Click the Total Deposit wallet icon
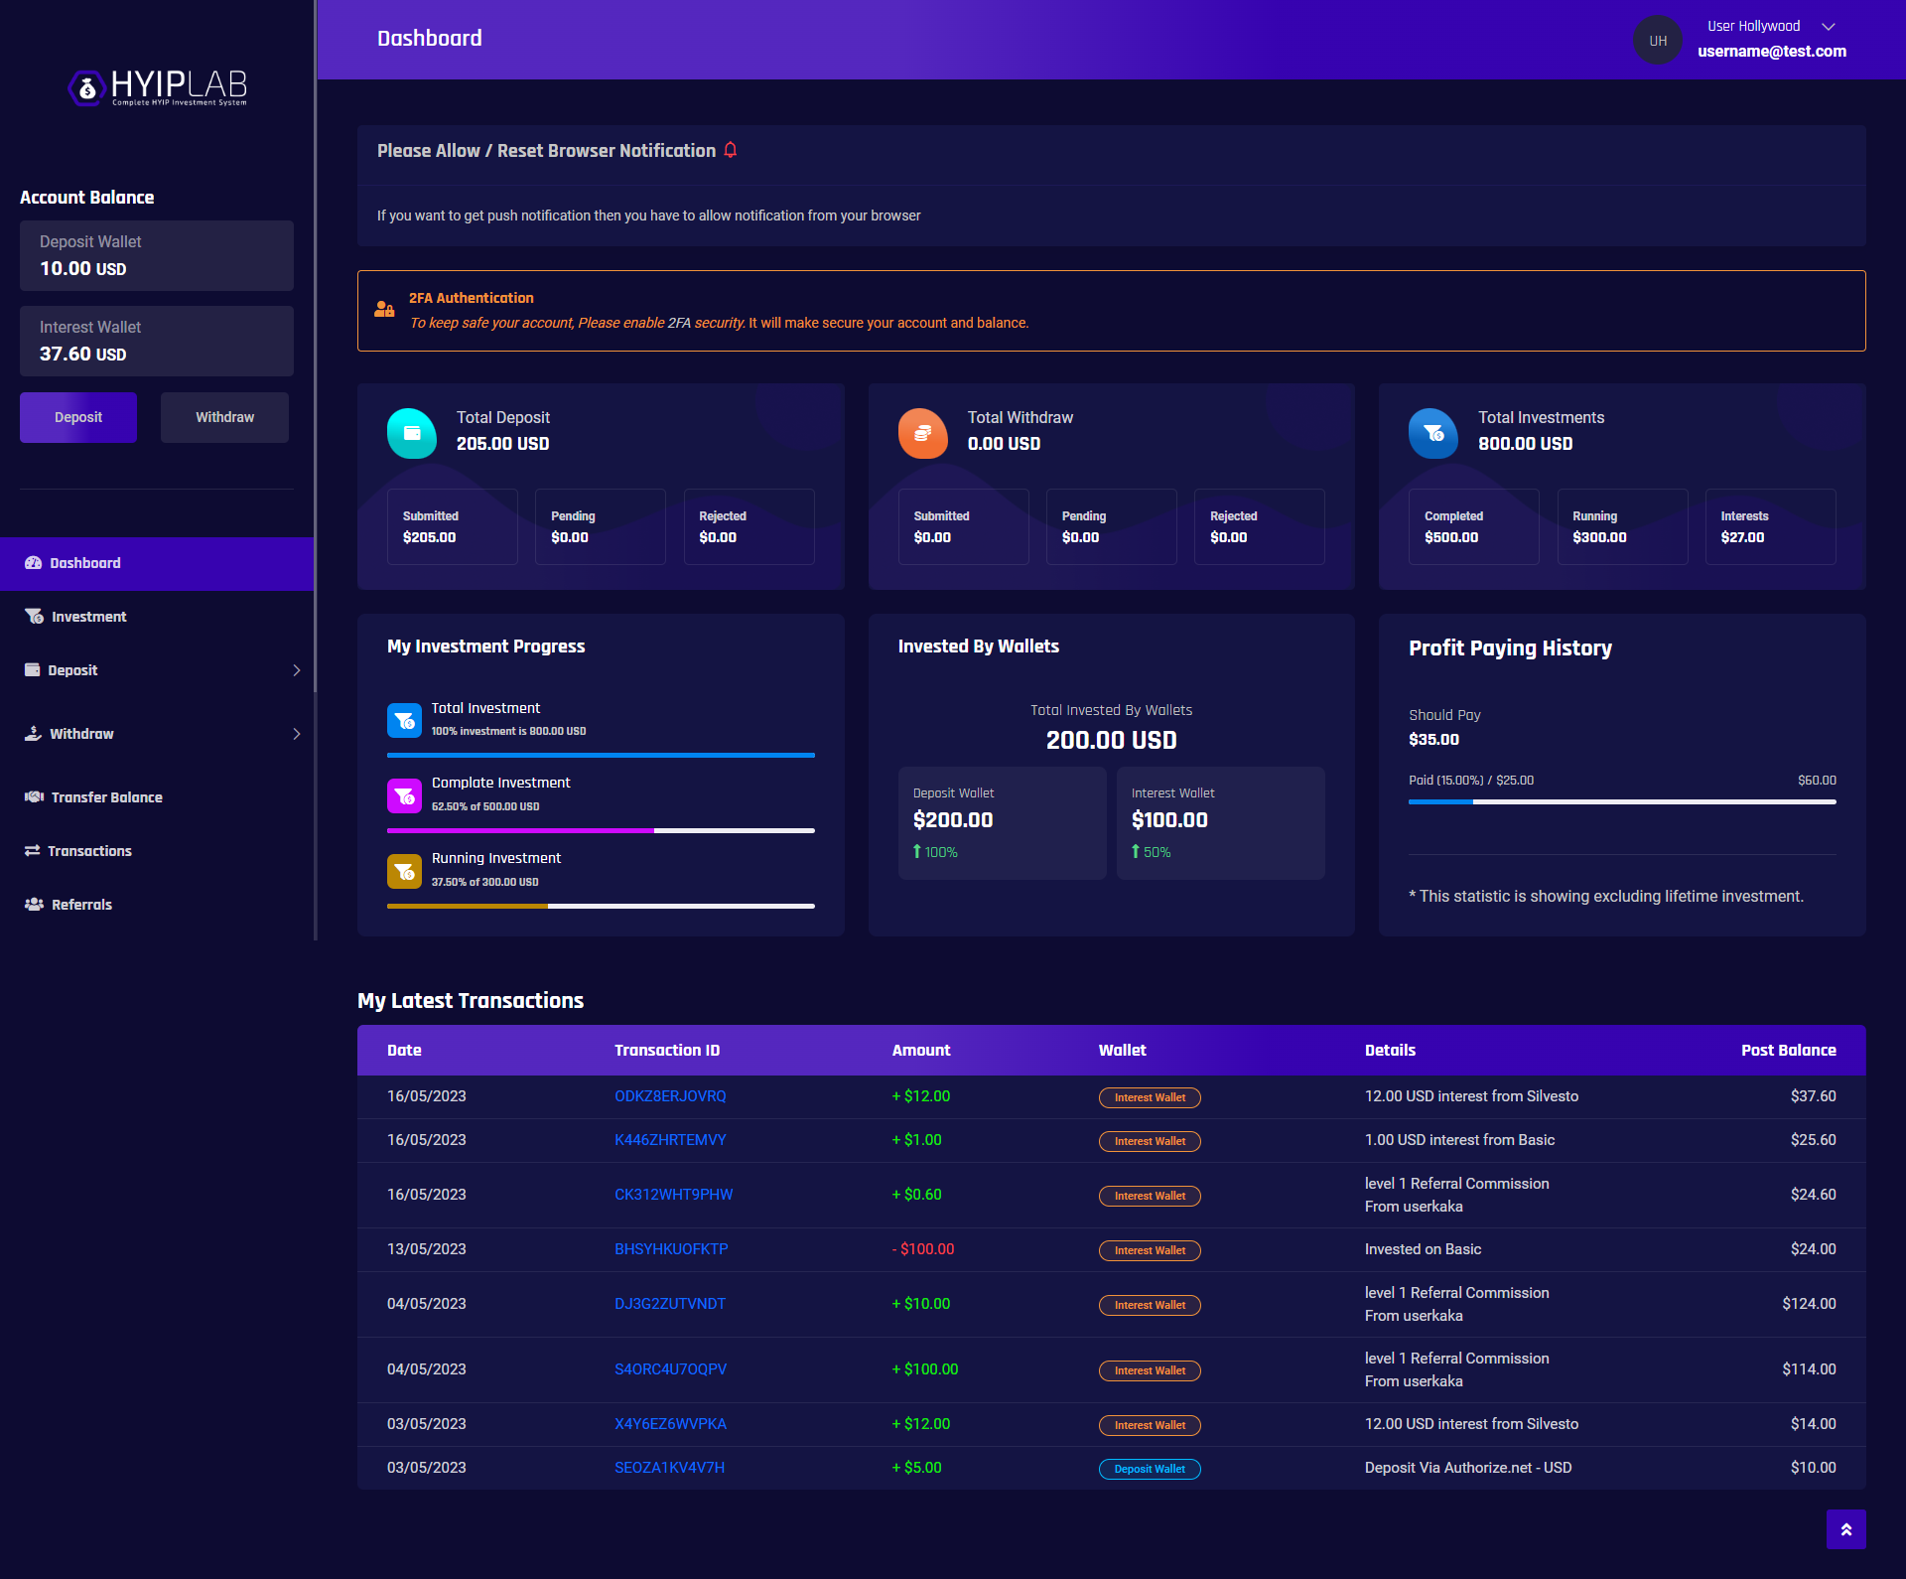The width and height of the screenshot is (1906, 1579). 412,433
